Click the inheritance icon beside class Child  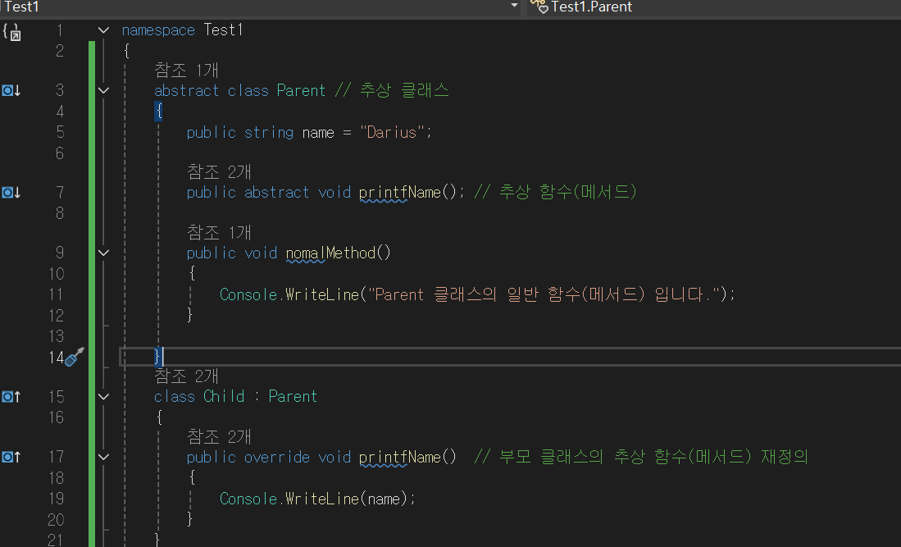pos(11,397)
